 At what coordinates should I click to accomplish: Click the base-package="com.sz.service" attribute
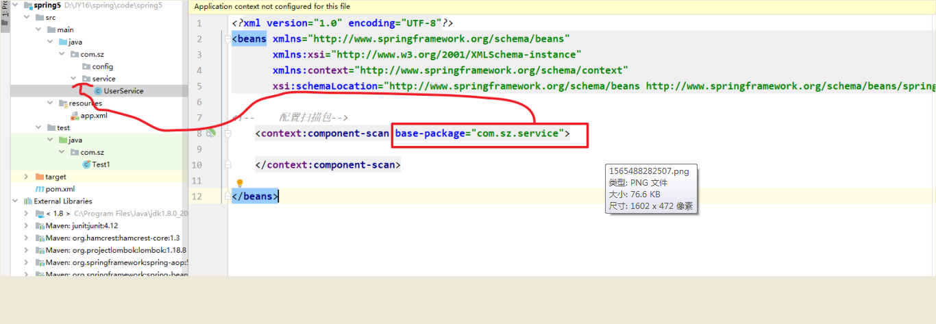(x=480, y=134)
